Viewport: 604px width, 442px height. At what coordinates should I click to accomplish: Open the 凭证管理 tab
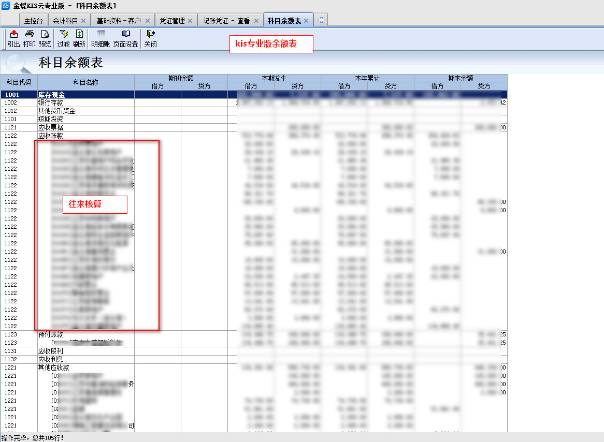click(x=172, y=21)
